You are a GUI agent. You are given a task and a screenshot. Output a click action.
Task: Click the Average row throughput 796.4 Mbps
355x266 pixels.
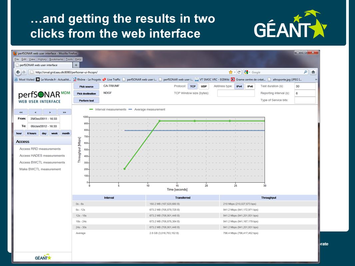click(x=241, y=233)
